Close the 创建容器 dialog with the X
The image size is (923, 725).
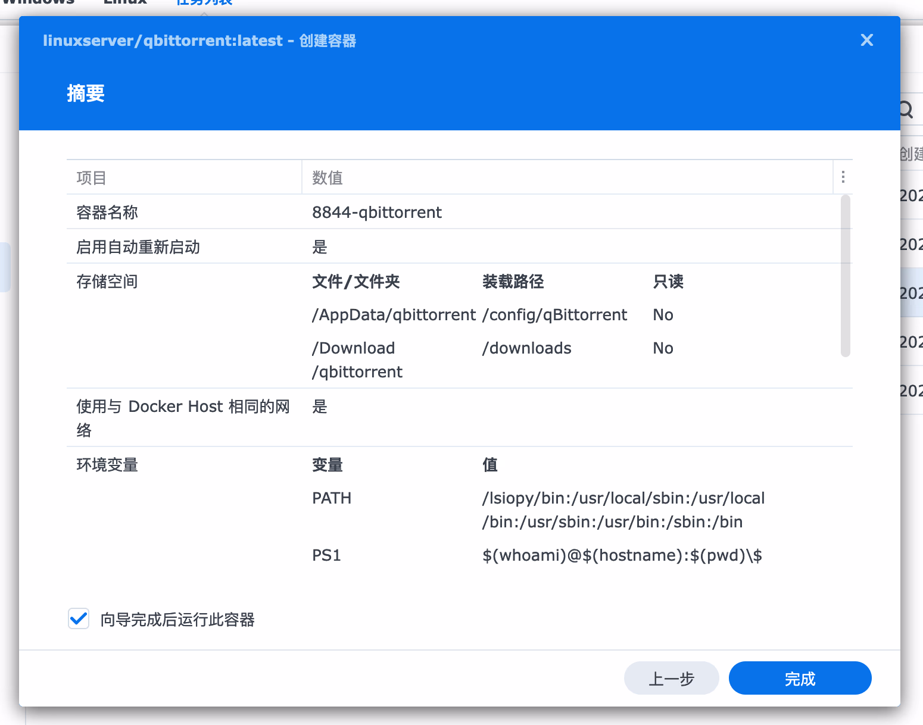coord(866,40)
